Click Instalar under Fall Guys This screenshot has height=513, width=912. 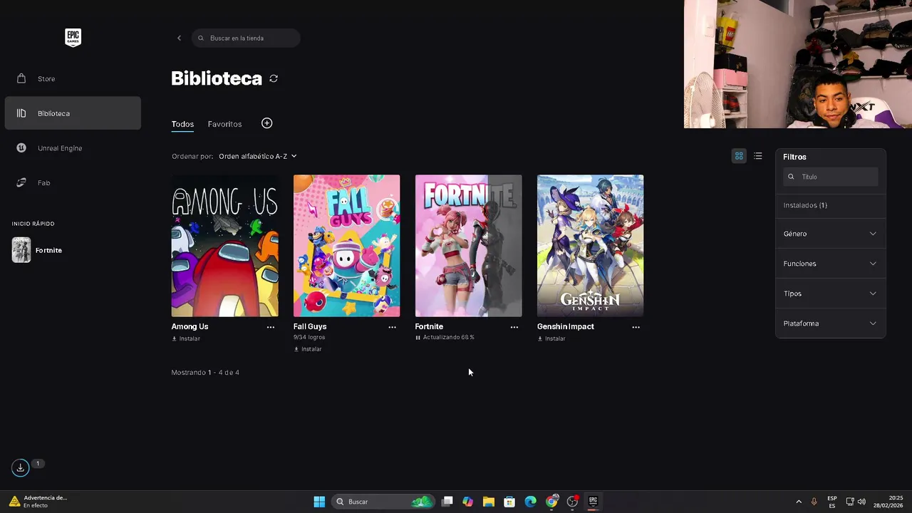[308, 349]
